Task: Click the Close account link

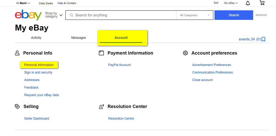Action: pyautogui.click(x=202, y=80)
